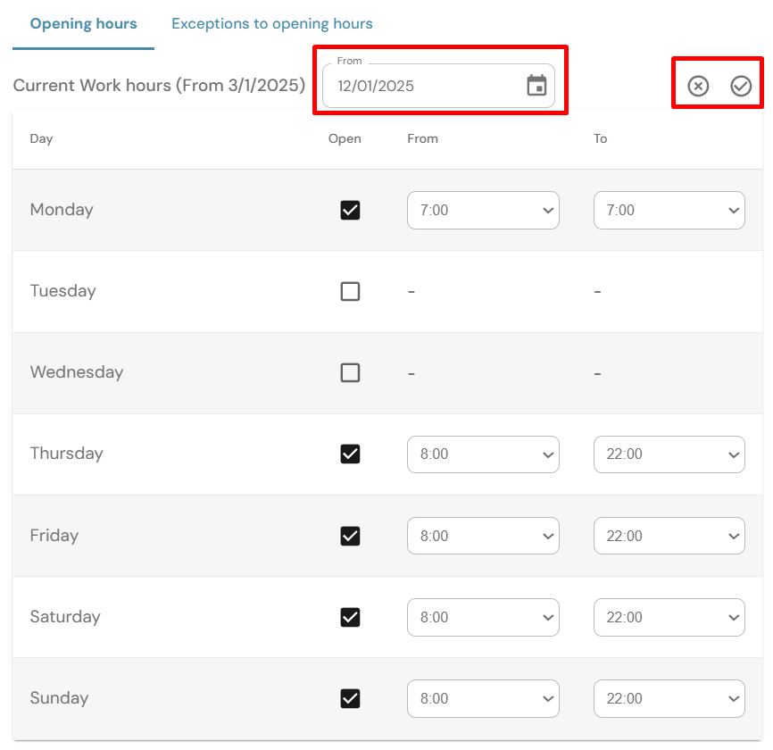
Task: Toggle the Friday open checkbox
Action: tap(350, 536)
